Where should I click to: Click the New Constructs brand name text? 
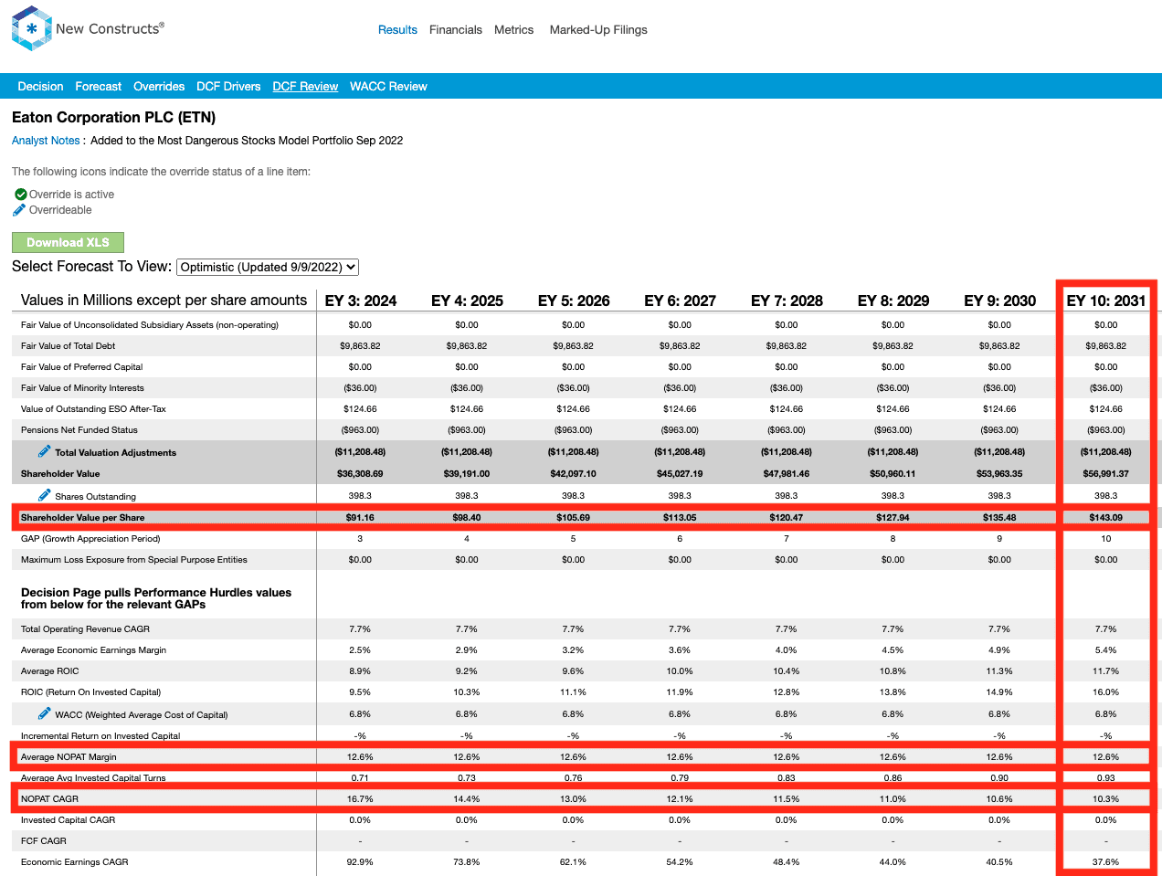point(110,28)
